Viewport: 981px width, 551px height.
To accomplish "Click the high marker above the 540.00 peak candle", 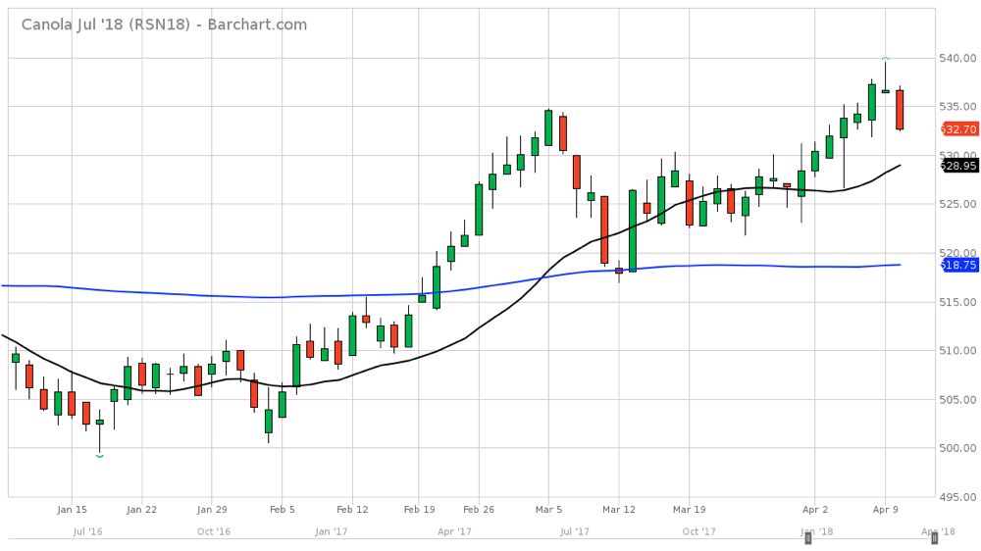I will 885,58.
